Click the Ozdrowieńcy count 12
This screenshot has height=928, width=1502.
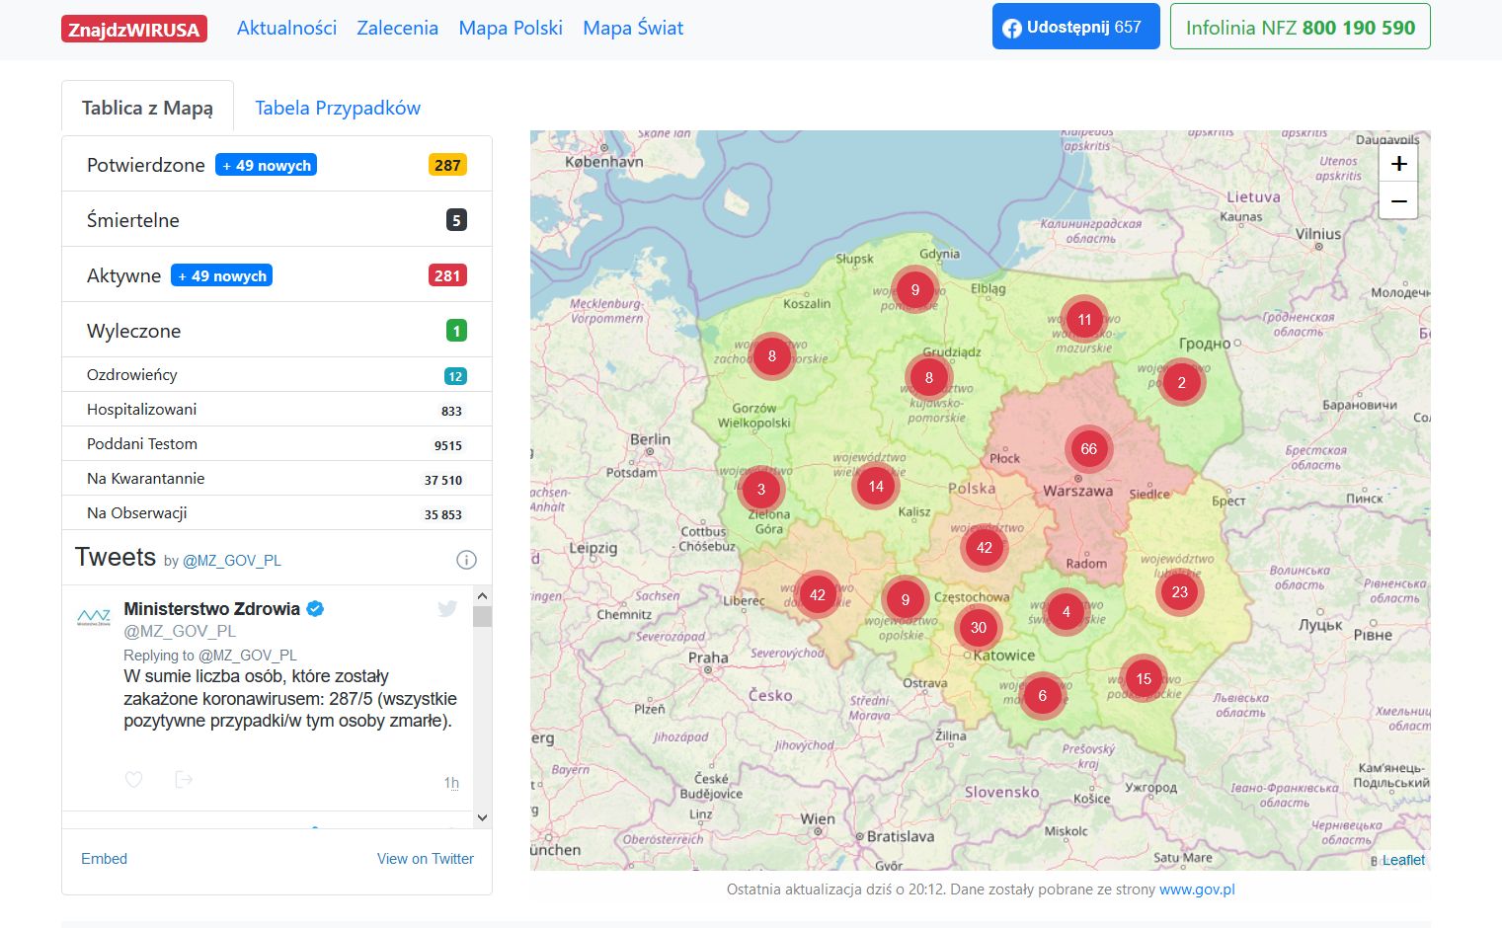[x=455, y=376]
